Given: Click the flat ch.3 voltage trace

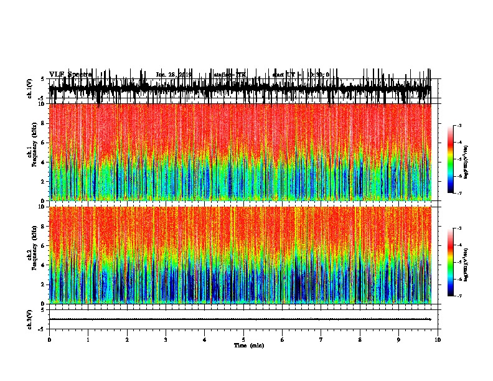Looking at the screenshot, I should [240, 319].
